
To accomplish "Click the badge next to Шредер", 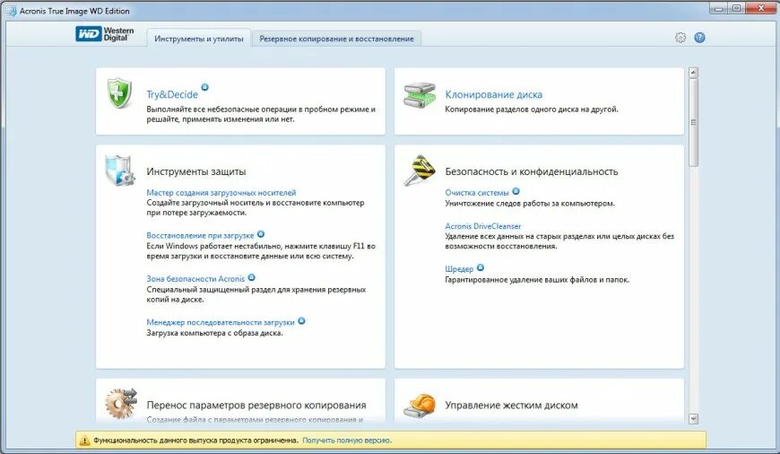I will pos(480,267).
